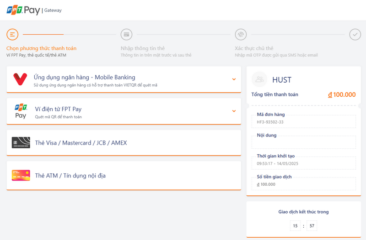The image size is (366, 240).
Task: Expand the Mobile Banking option chevron
Action: click(234, 79)
